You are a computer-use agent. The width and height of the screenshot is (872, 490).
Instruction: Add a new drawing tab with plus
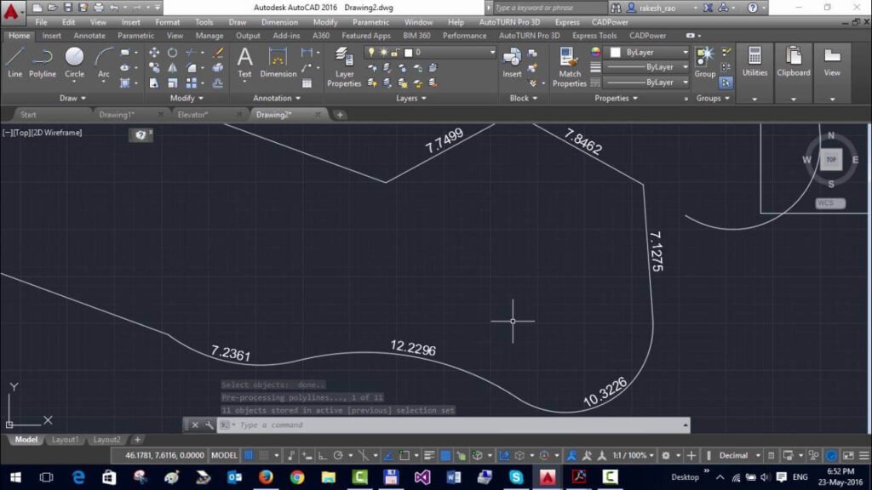(340, 115)
